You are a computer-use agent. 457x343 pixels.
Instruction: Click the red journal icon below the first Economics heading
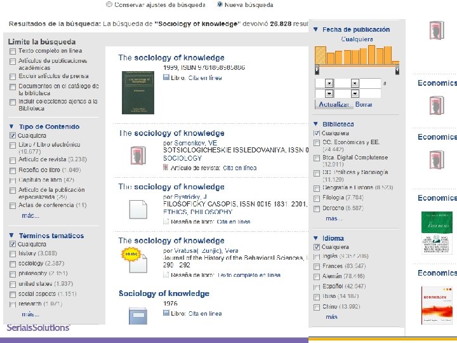coord(437,105)
